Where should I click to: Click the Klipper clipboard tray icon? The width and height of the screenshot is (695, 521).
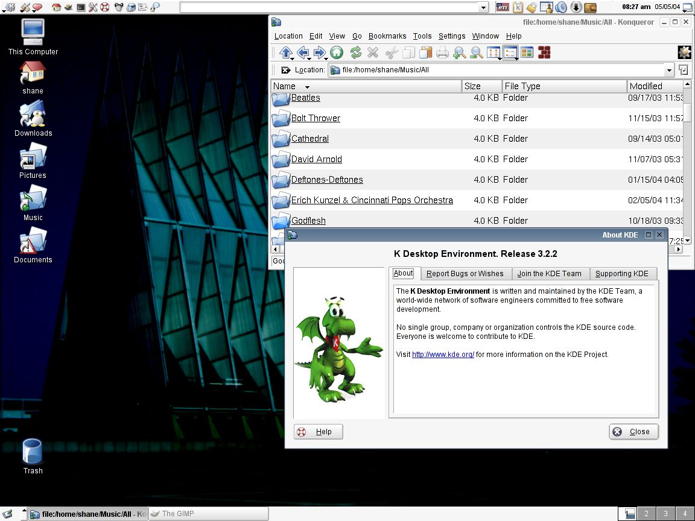(518, 7)
